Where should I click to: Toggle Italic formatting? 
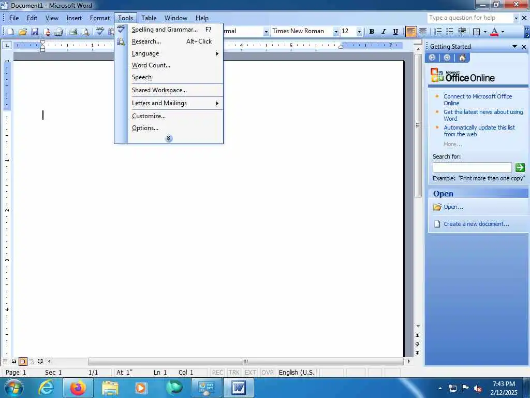click(384, 32)
